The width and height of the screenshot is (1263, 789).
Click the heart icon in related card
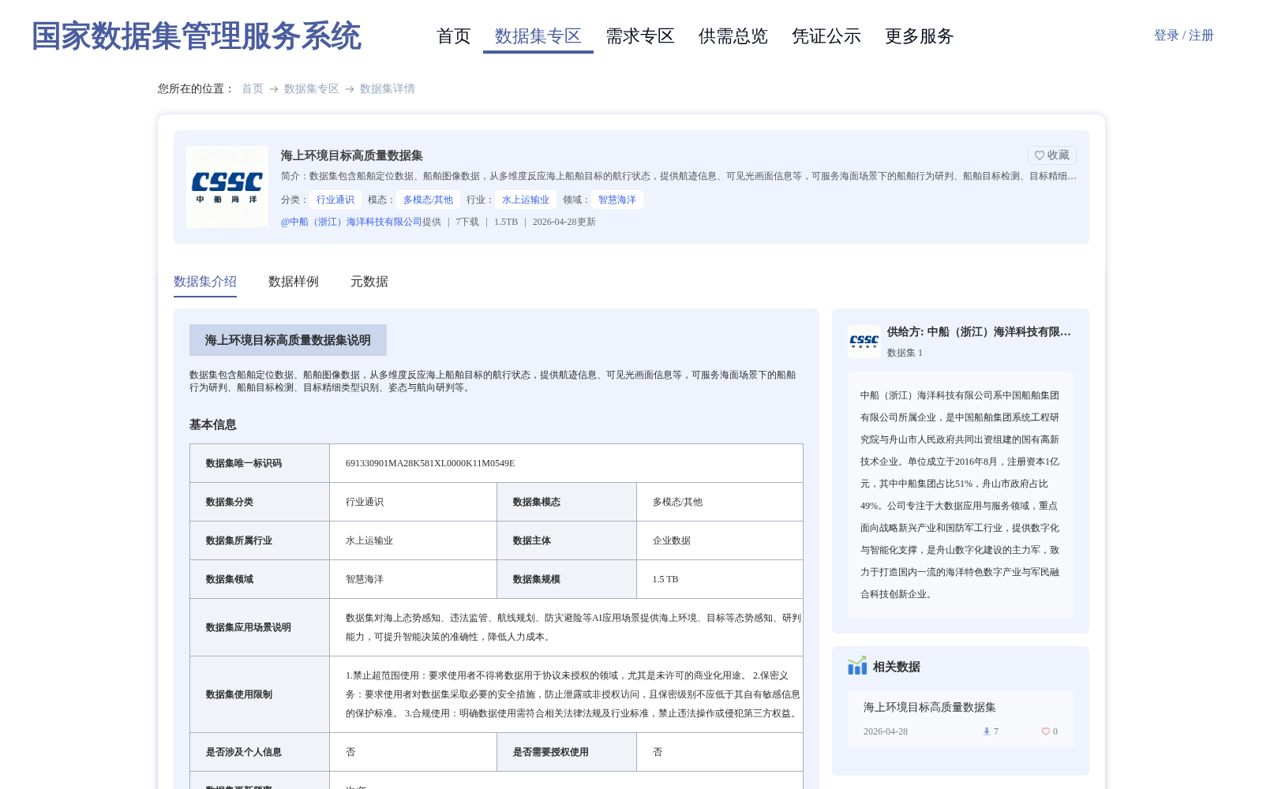1046,731
